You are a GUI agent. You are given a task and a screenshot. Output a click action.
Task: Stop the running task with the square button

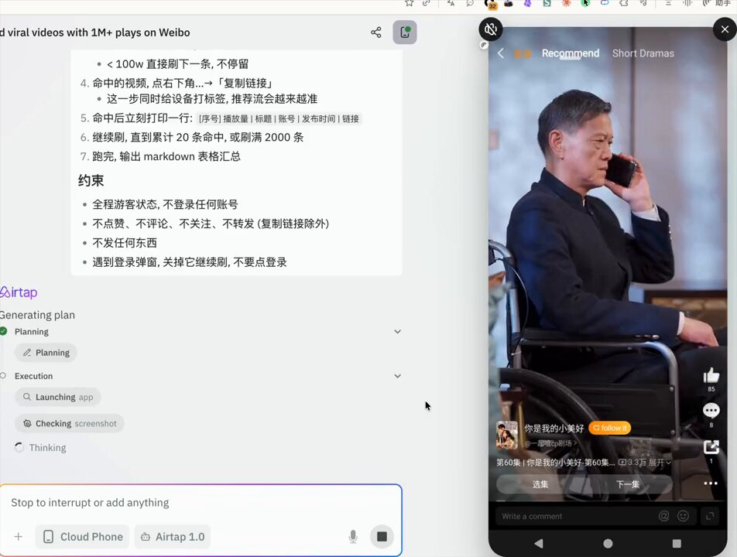382,537
